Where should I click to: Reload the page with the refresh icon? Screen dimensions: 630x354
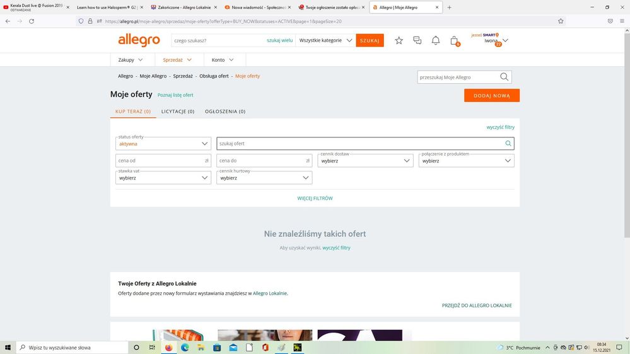[x=32, y=21]
